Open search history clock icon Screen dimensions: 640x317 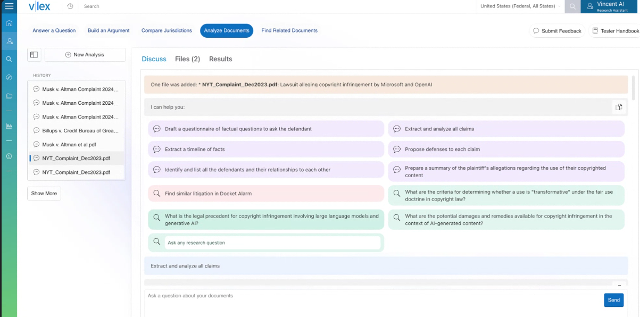coord(70,6)
